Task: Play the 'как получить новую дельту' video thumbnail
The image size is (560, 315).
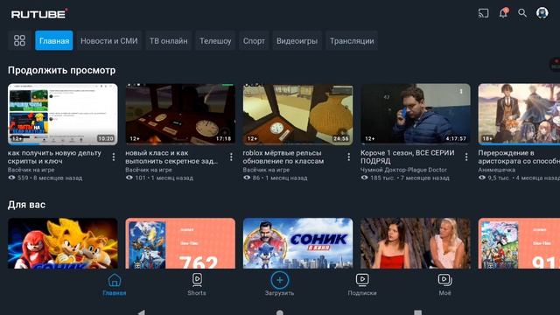Action: point(63,115)
